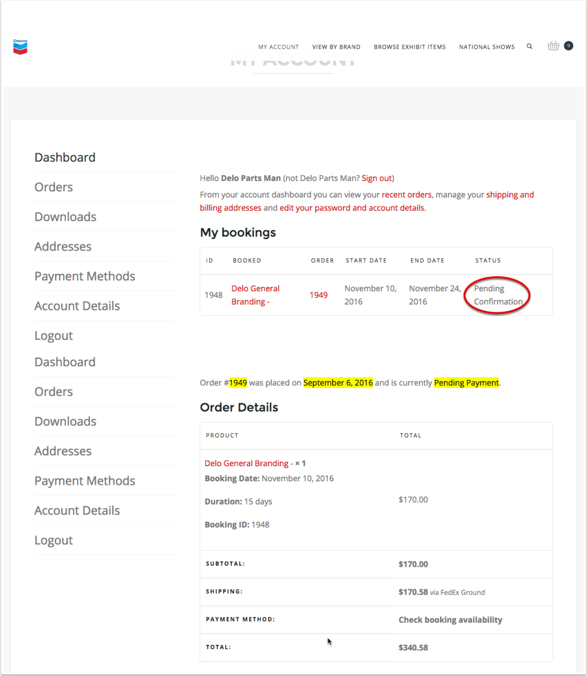The image size is (587, 676).
Task: Select the first Orders sidebar item
Action: pyautogui.click(x=53, y=187)
